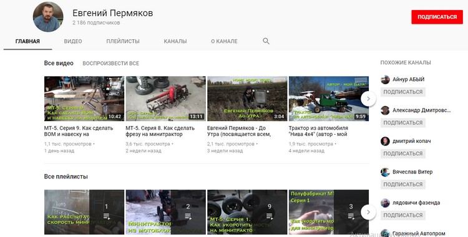Open the КАНАЛЫ tab

175,41
